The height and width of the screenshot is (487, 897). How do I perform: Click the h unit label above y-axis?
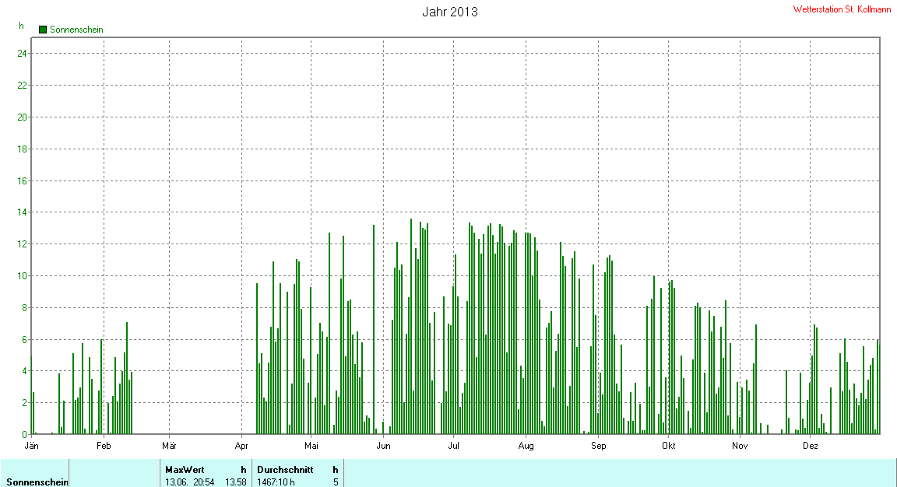21,26
